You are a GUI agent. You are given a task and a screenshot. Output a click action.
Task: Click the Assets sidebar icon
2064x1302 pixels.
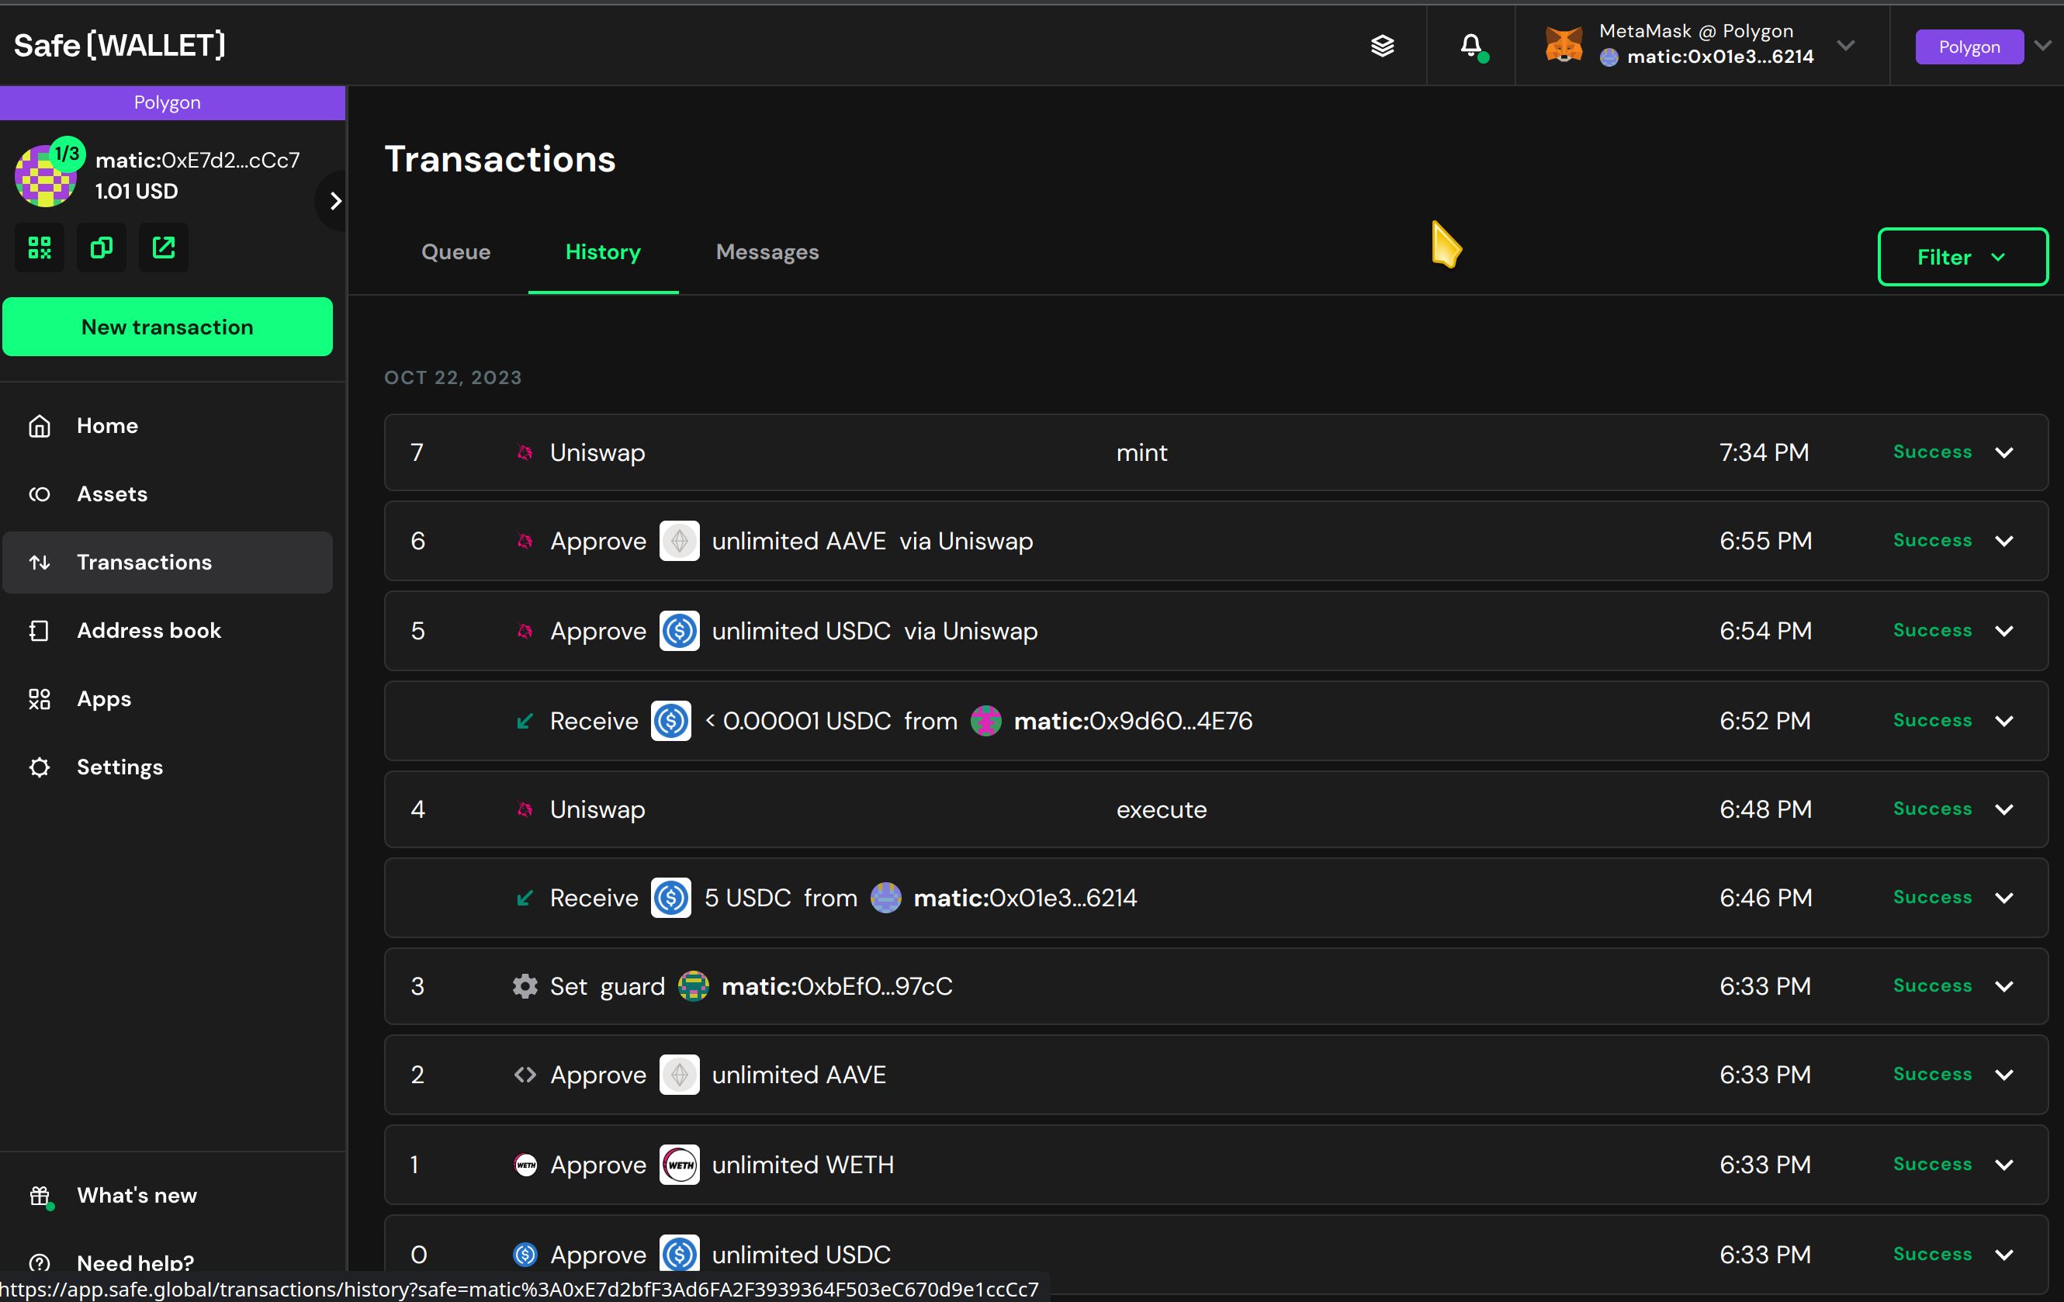pos(40,493)
